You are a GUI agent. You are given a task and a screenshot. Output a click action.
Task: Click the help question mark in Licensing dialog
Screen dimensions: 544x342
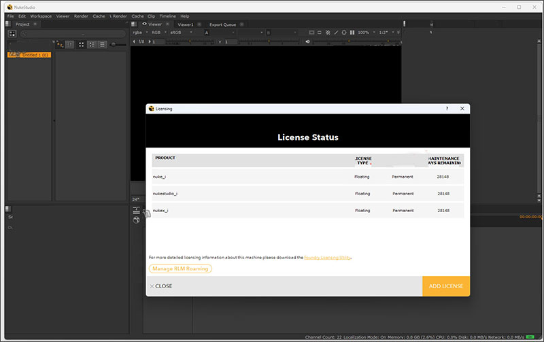click(x=447, y=108)
